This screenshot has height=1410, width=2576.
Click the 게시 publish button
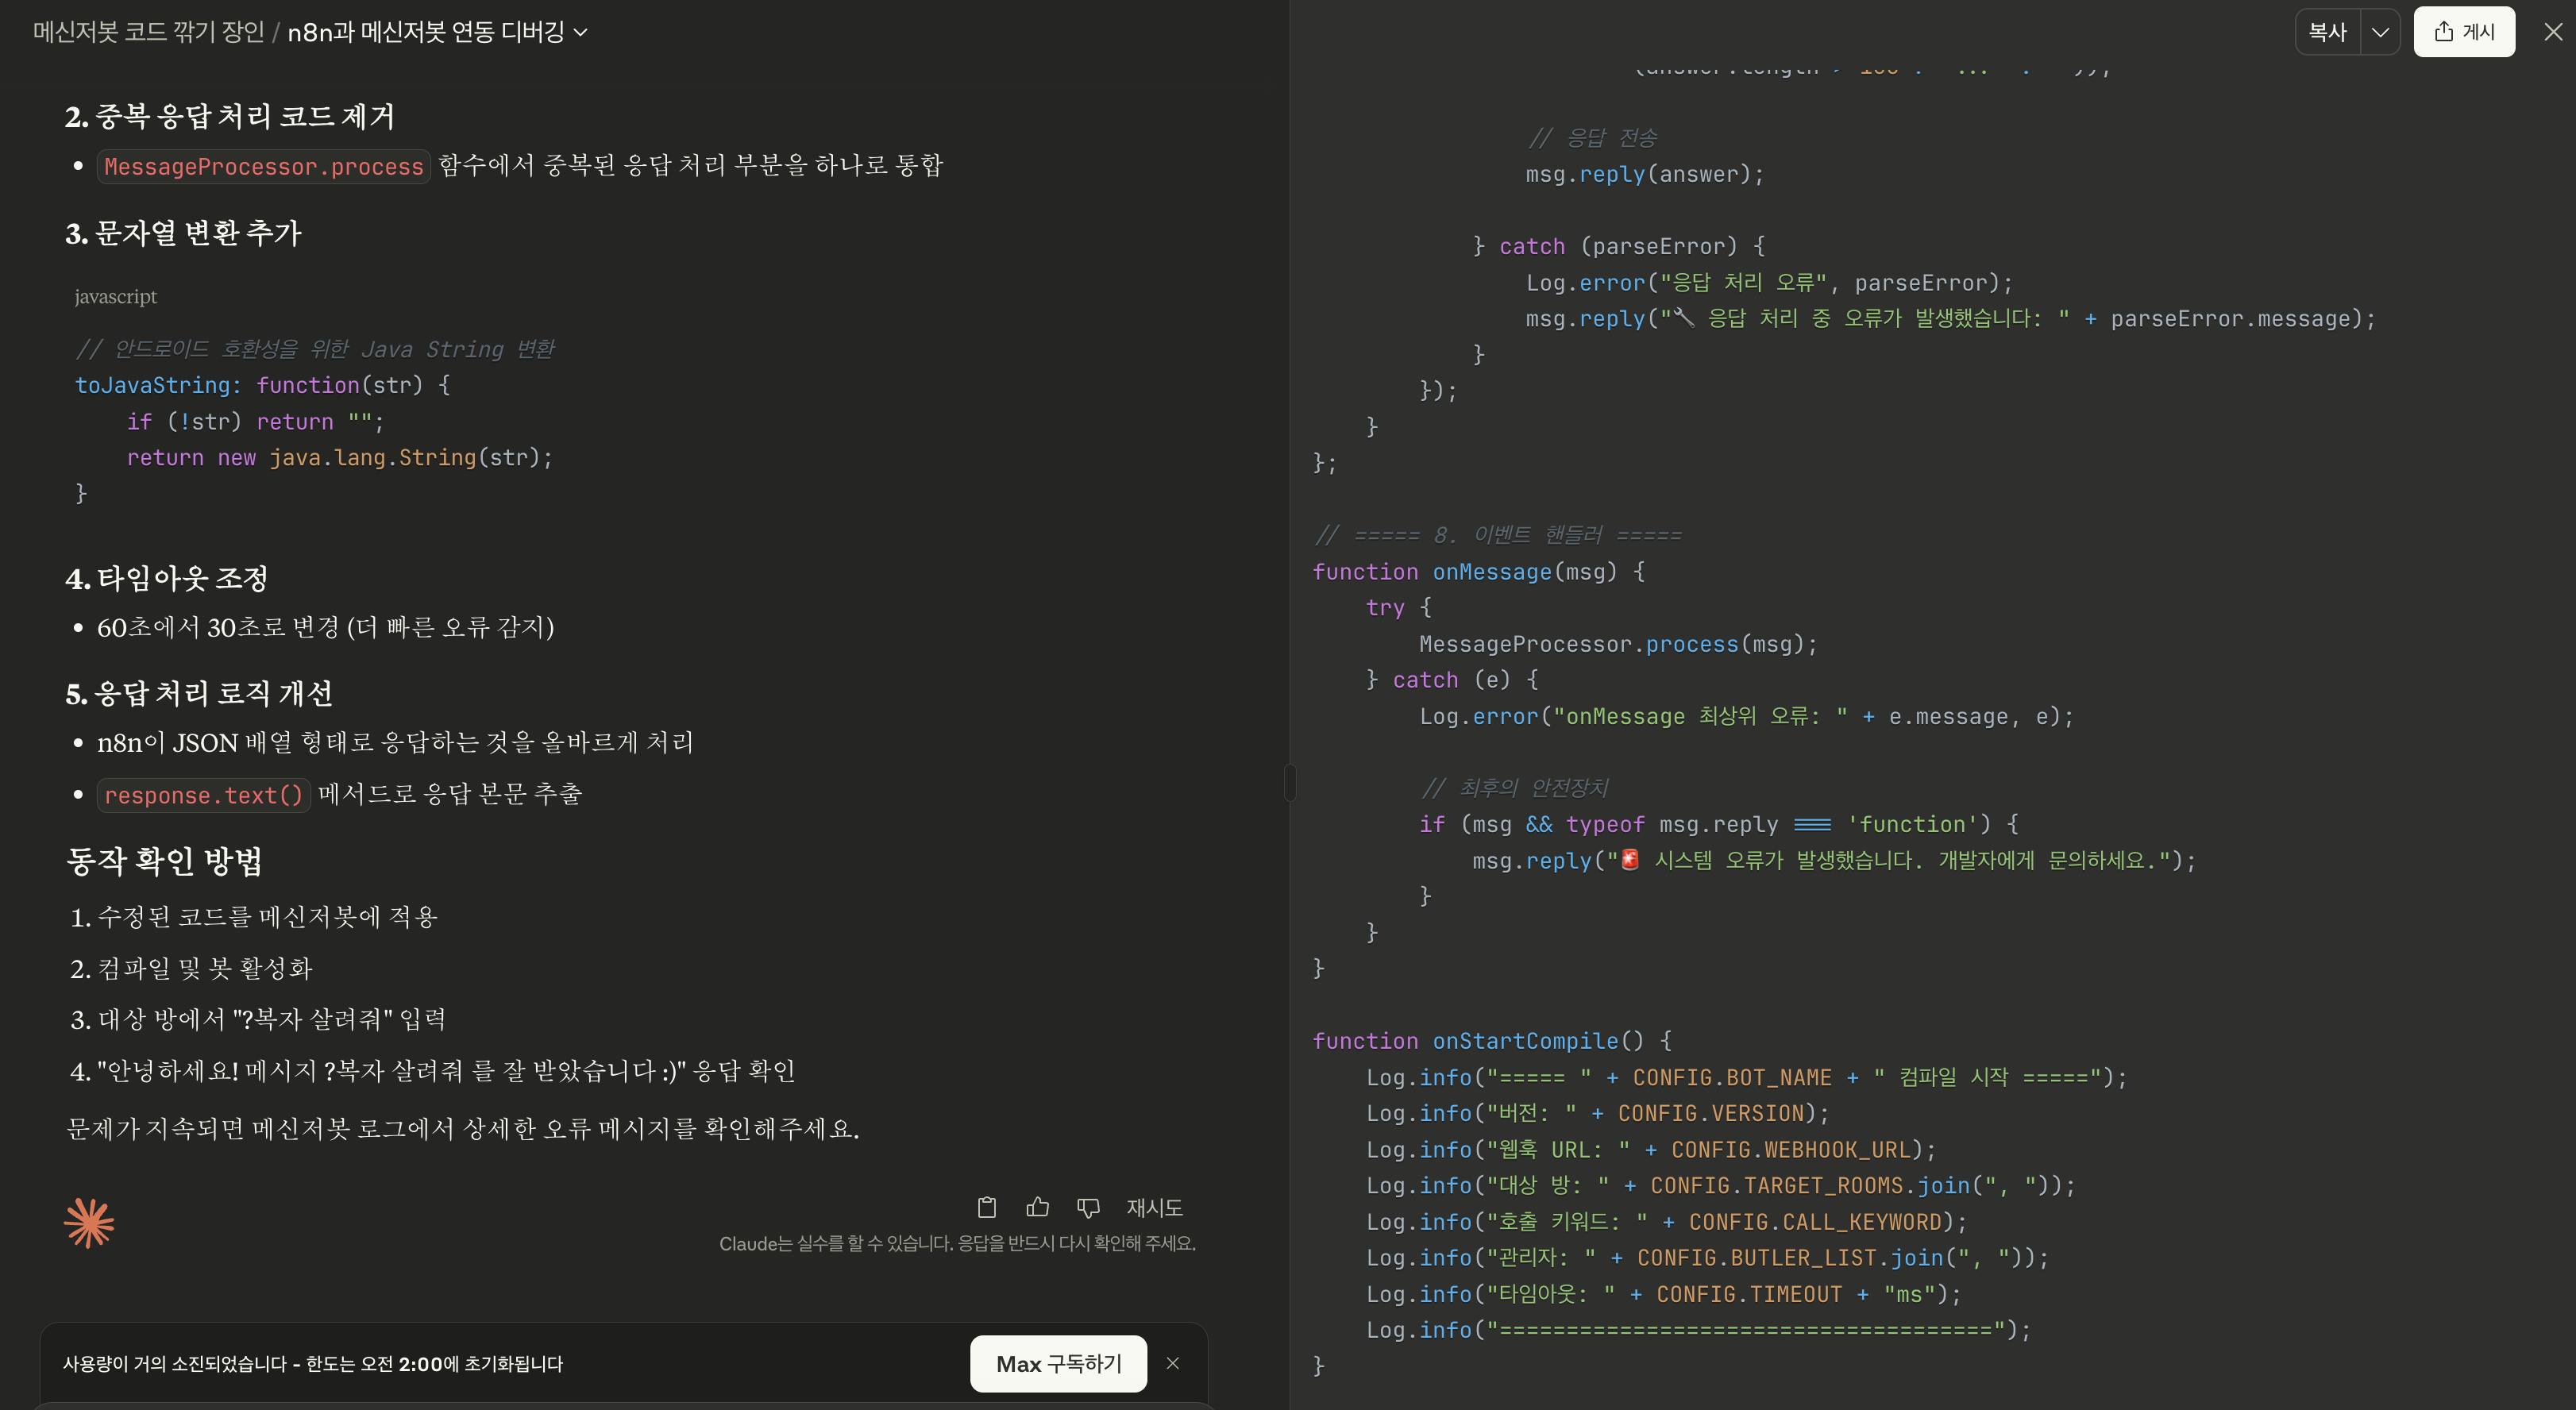click(x=2464, y=32)
